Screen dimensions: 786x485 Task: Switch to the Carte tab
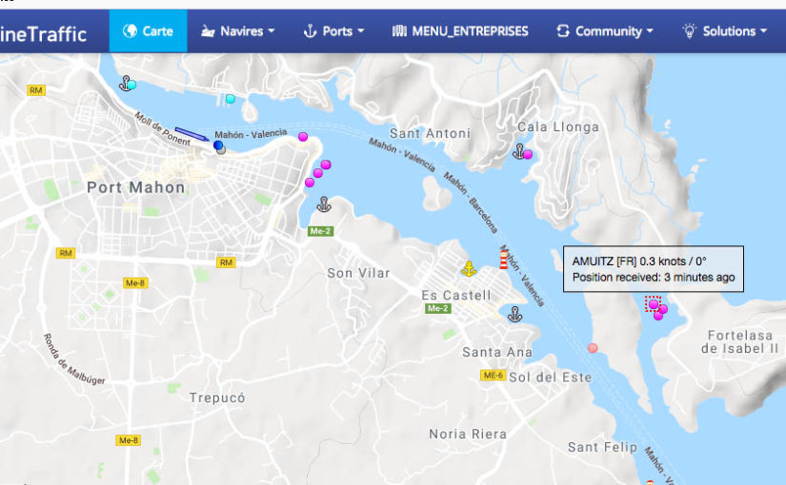pos(148,31)
